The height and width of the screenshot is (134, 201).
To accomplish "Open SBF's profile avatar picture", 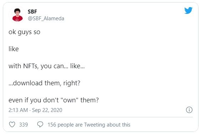I will click(x=17, y=15).
